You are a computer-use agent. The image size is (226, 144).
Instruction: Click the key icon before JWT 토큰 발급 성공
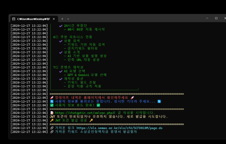tap(52, 120)
